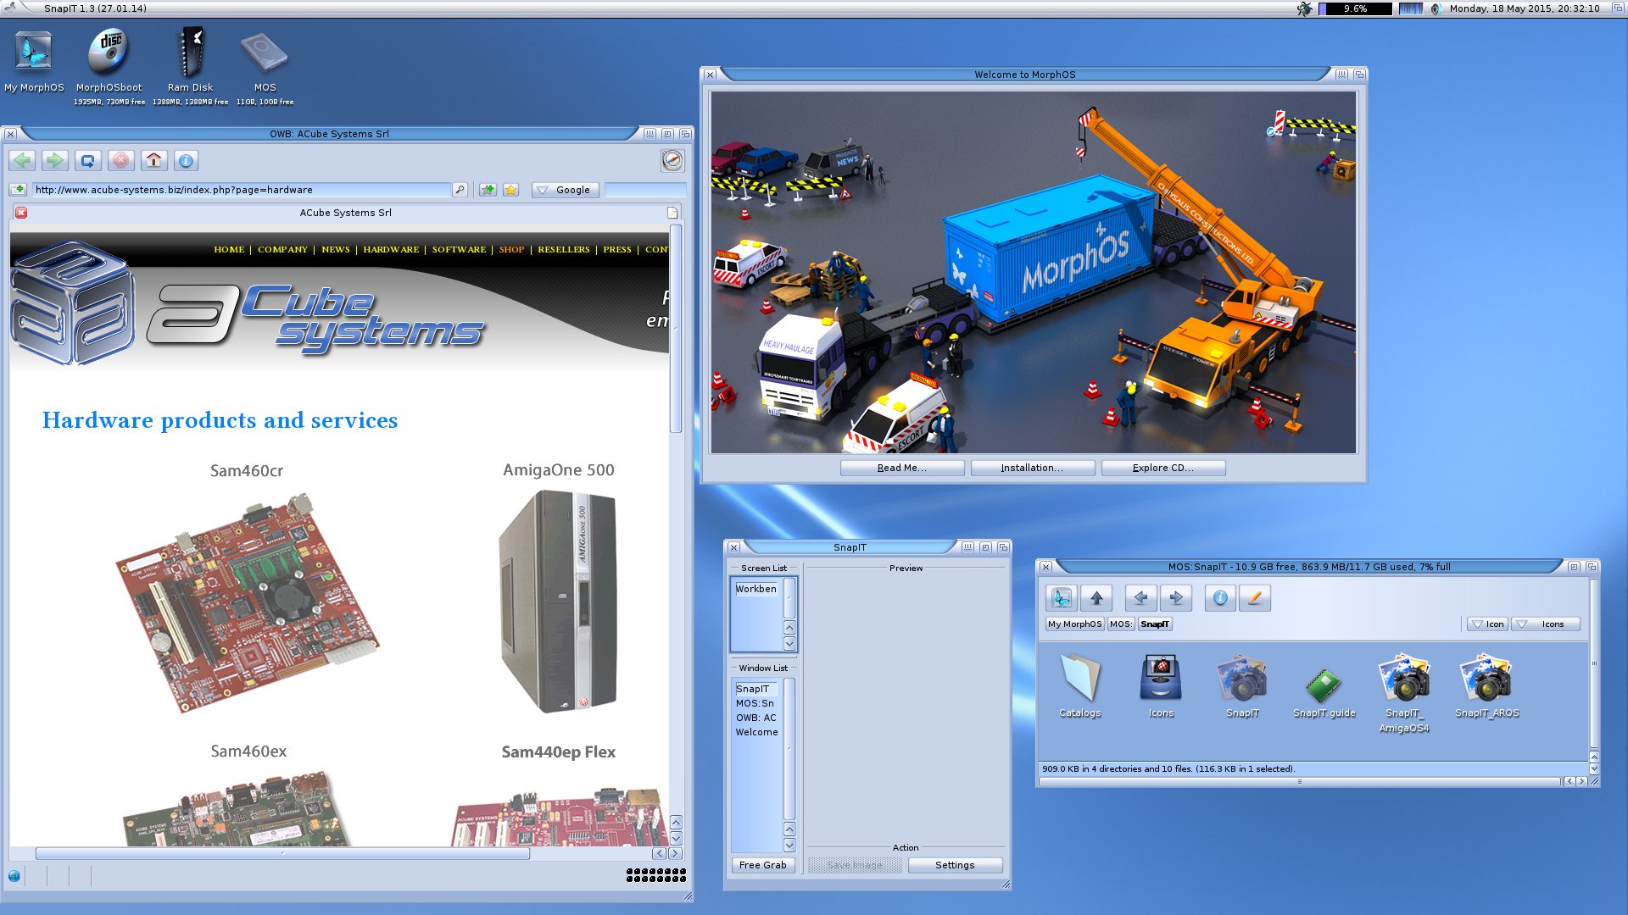
Task: Click date and time in top bar
Action: (1524, 8)
